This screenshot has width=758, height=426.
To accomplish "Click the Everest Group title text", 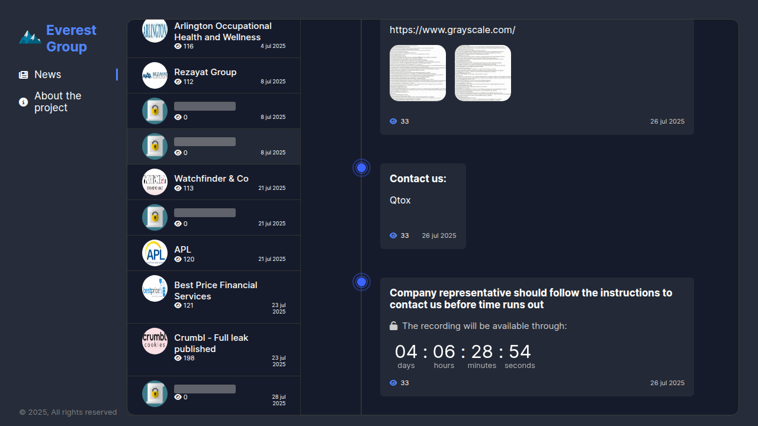I will point(71,38).
